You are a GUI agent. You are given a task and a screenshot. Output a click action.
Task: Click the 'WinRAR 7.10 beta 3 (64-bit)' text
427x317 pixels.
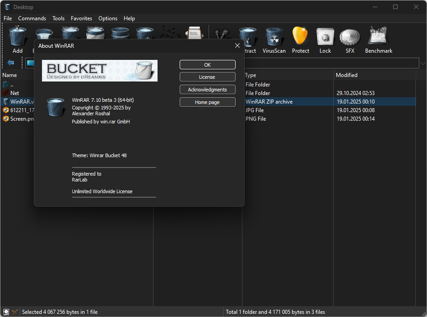102,100
